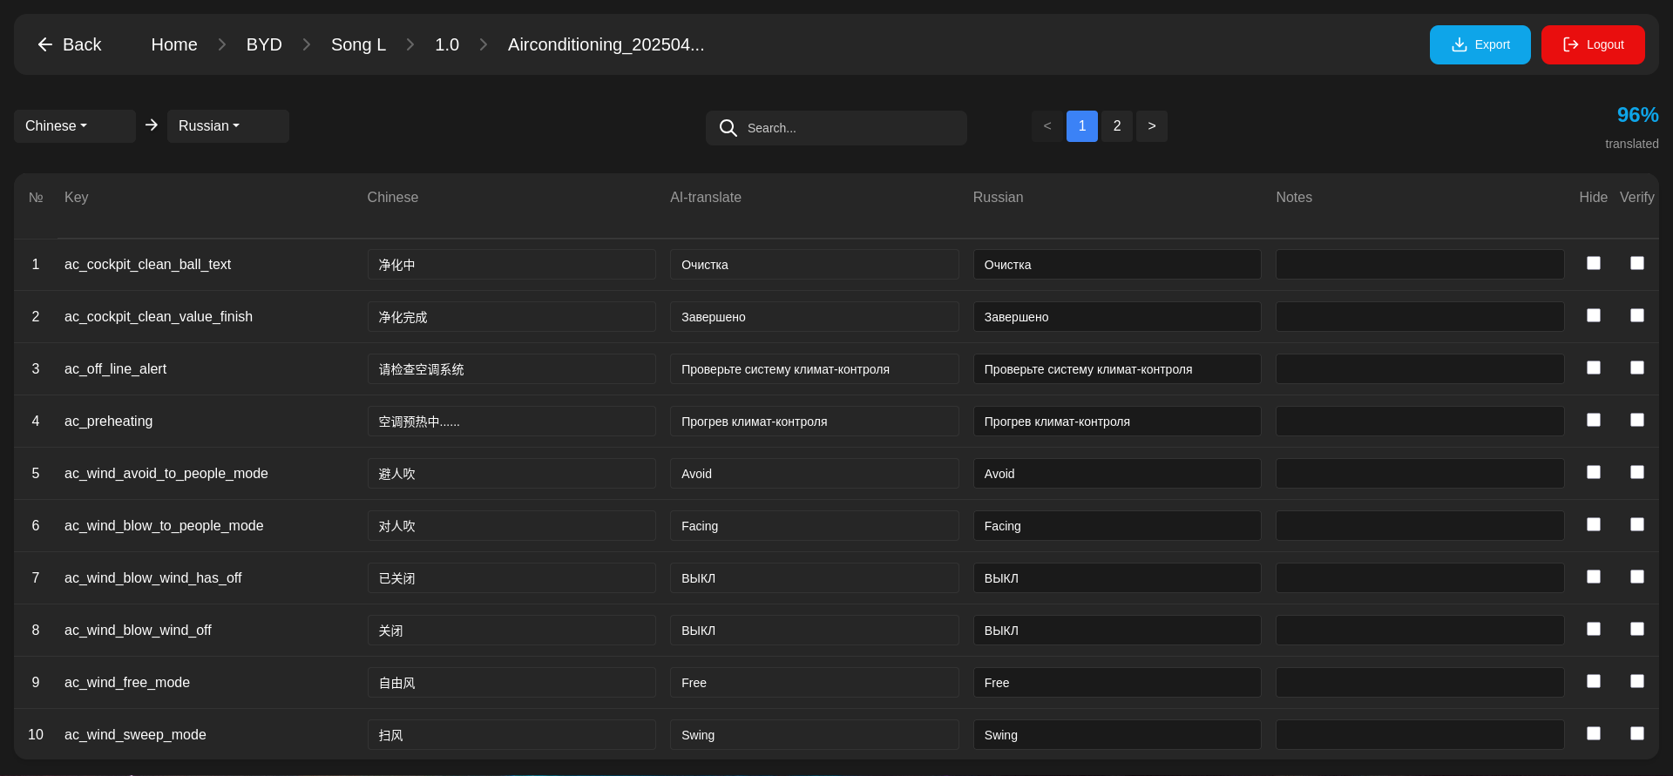Click the Back arrow icon
The width and height of the screenshot is (1673, 776).
[45, 44]
